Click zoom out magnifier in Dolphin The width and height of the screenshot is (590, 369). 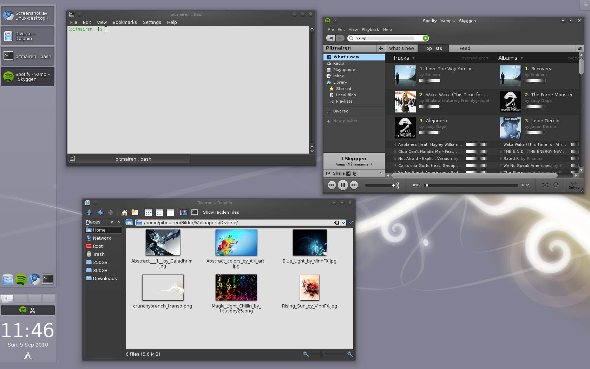(x=306, y=354)
